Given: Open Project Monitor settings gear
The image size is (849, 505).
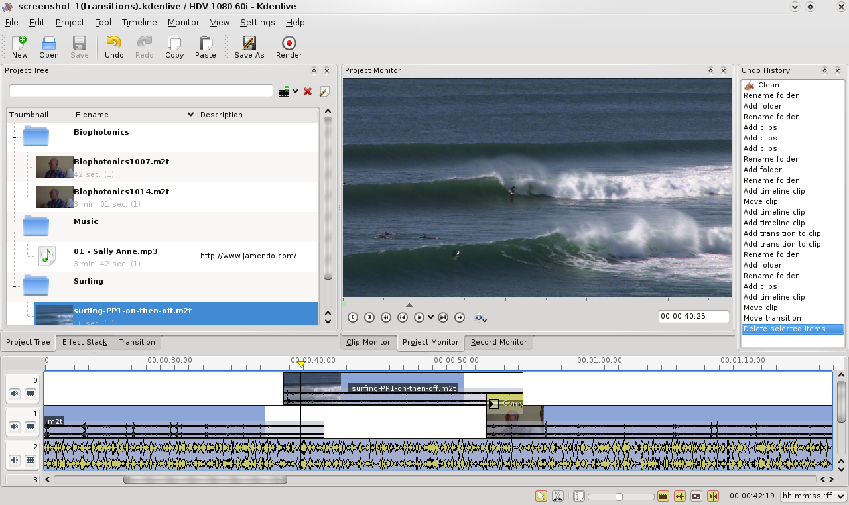Looking at the screenshot, I should pyautogui.click(x=480, y=317).
